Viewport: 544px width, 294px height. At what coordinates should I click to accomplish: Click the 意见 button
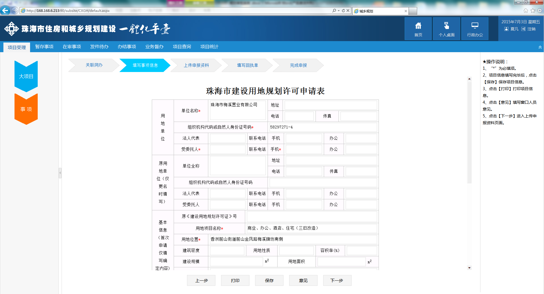pyautogui.click(x=303, y=280)
